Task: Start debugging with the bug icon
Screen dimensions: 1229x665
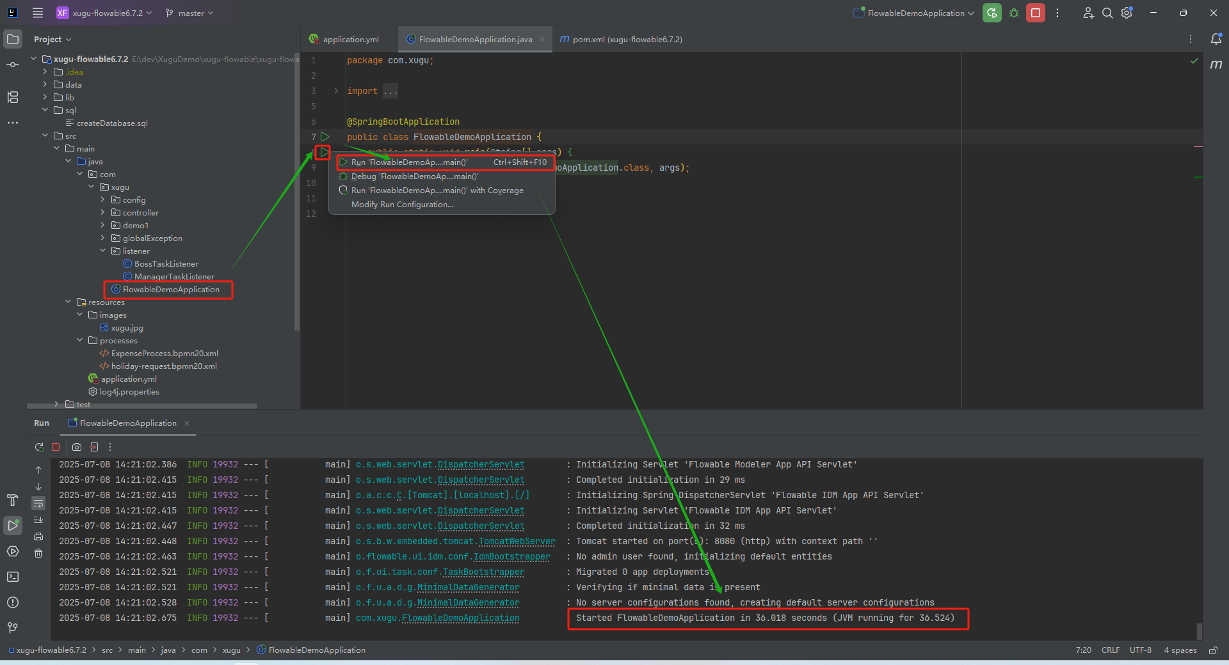Action: coord(1014,13)
